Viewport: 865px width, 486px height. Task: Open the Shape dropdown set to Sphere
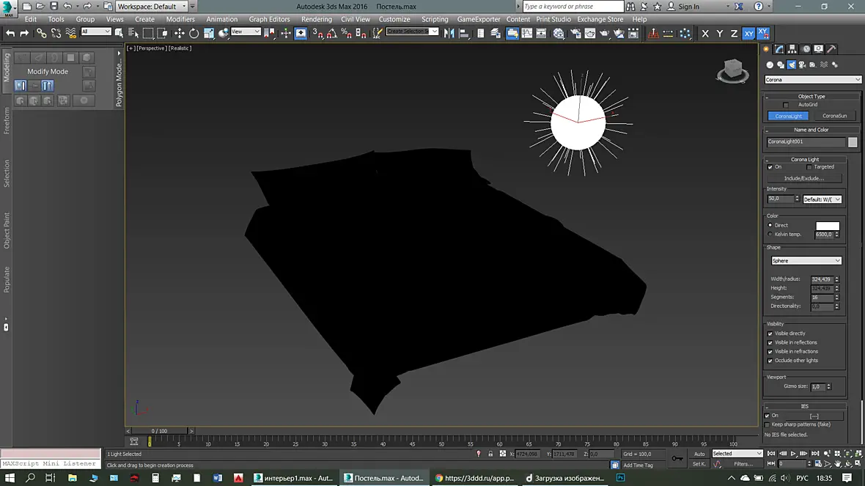pyautogui.click(x=806, y=261)
